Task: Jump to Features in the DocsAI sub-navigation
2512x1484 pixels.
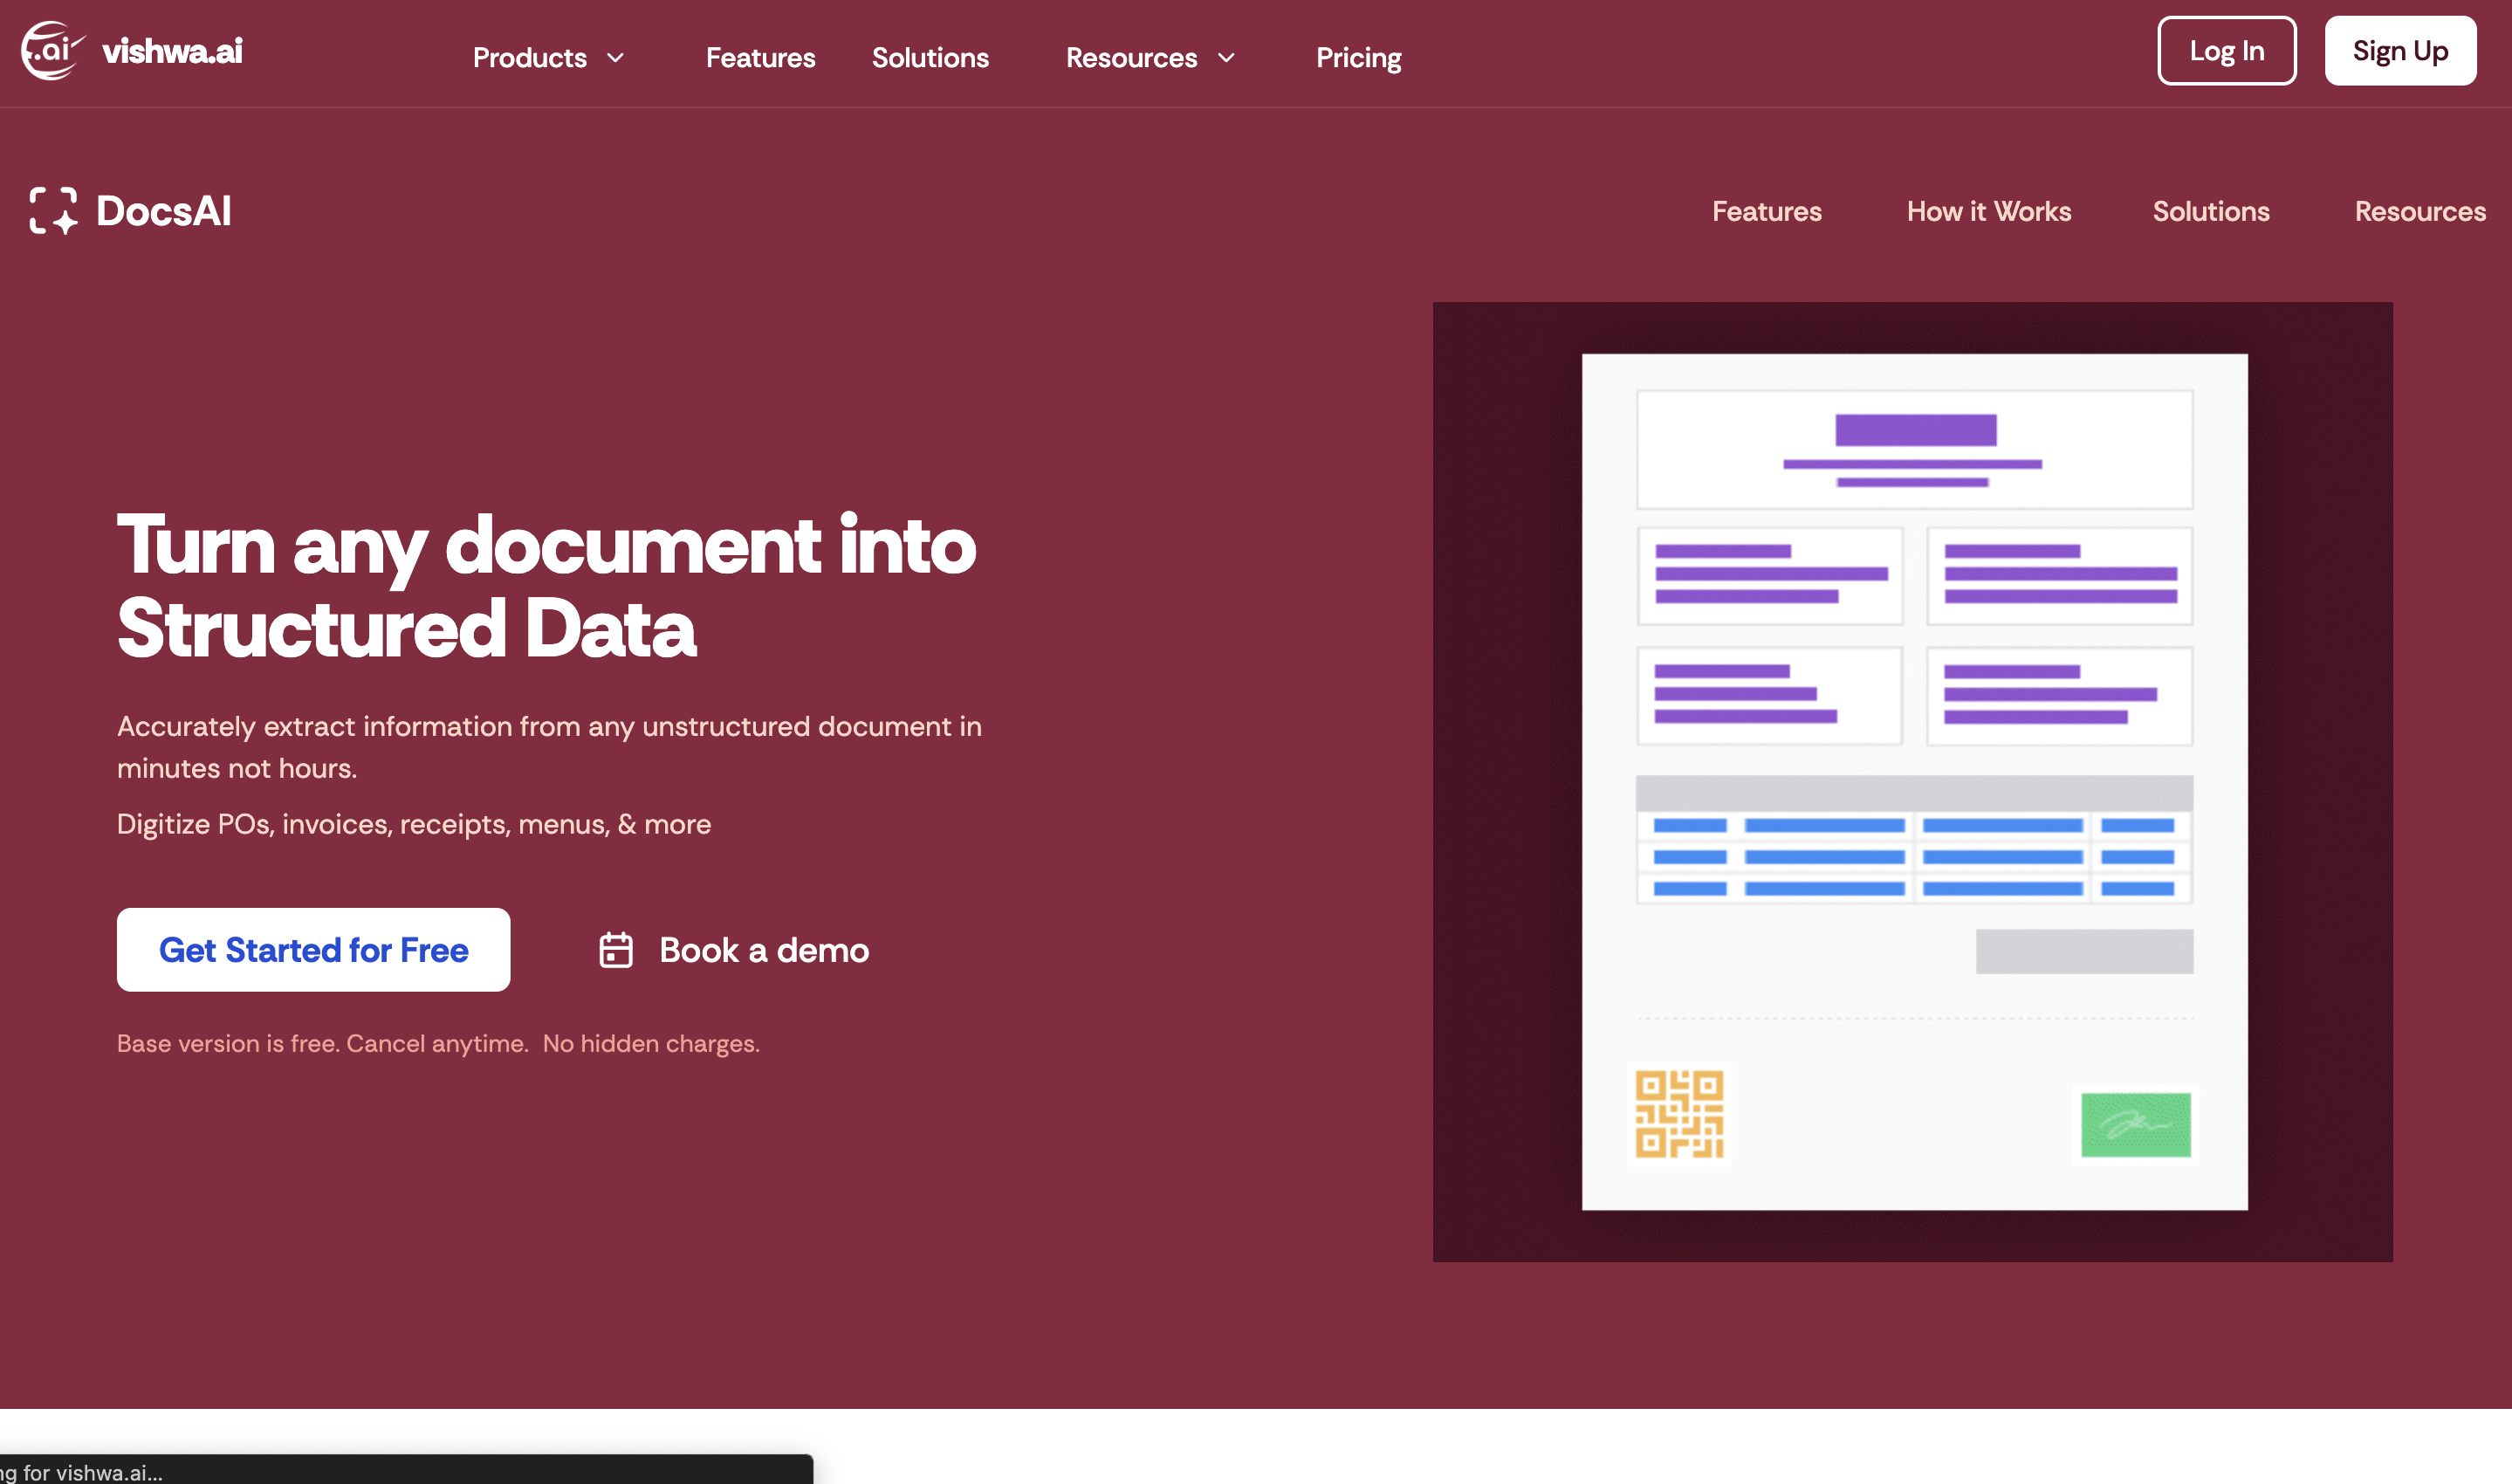Action: pyautogui.click(x=1767, y=211)
